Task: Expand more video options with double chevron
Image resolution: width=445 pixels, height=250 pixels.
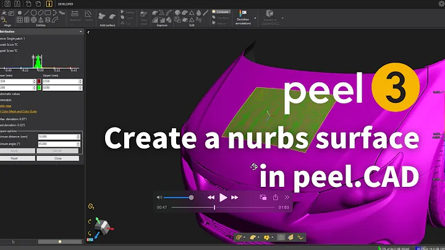Action: (x=287, y=197)
